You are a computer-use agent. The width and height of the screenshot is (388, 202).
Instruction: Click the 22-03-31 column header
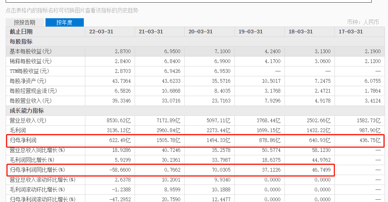click(101, 32)
